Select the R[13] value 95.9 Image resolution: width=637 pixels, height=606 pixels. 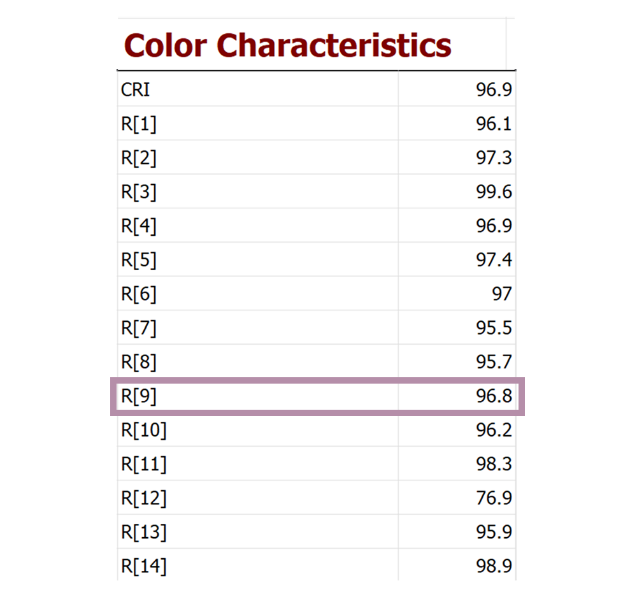point(494,532)
